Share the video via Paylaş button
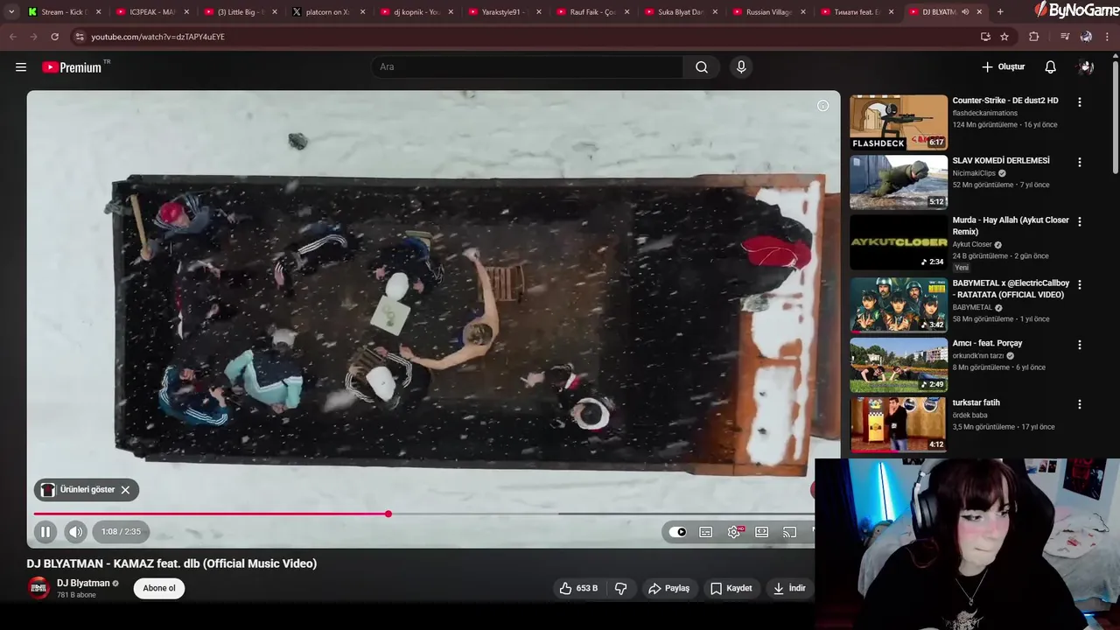The width and height of the screenshot is (1120, 630). (668, 588)
